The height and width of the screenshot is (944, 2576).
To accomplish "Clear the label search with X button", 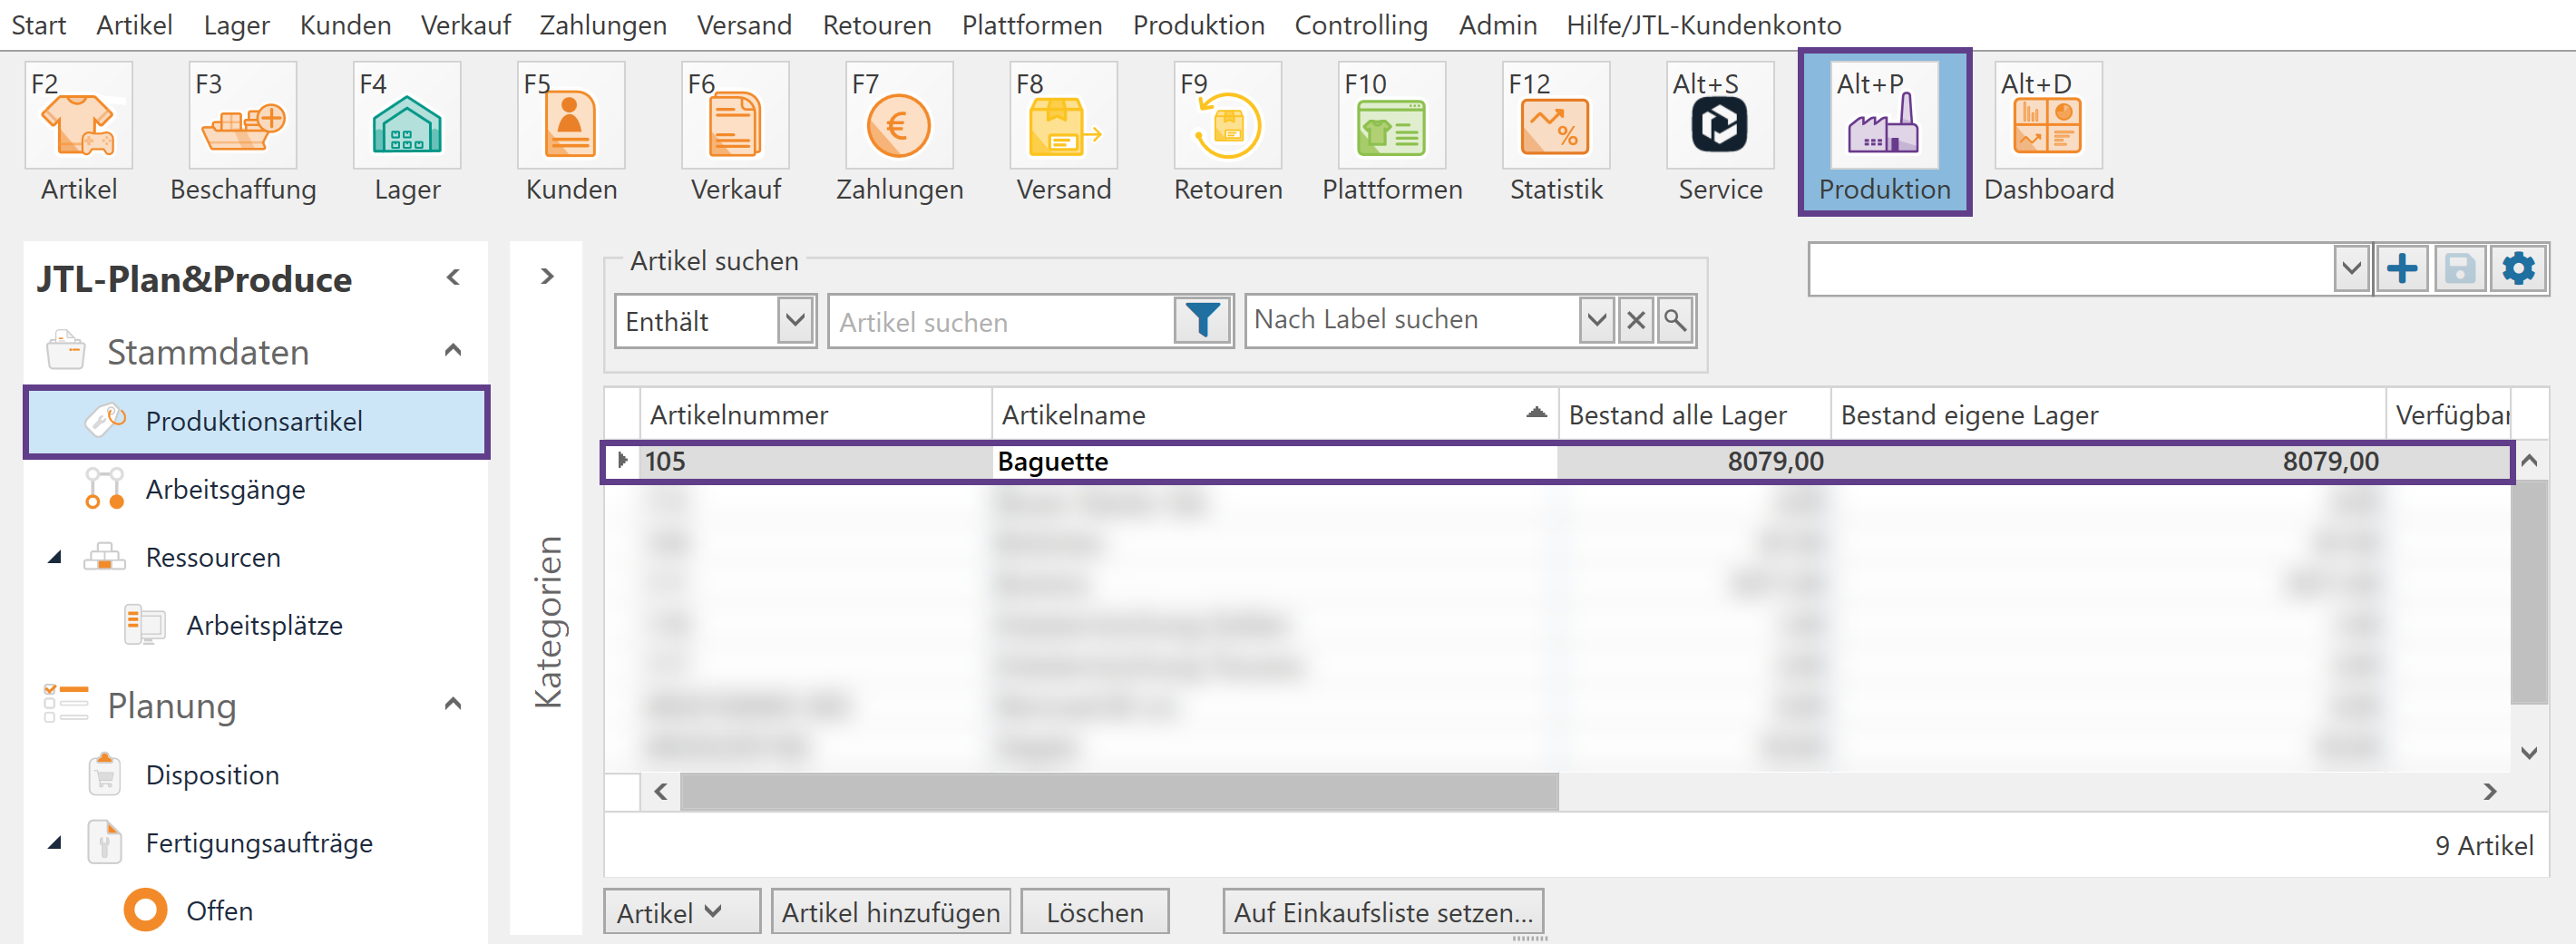I will click(1636, 321).
